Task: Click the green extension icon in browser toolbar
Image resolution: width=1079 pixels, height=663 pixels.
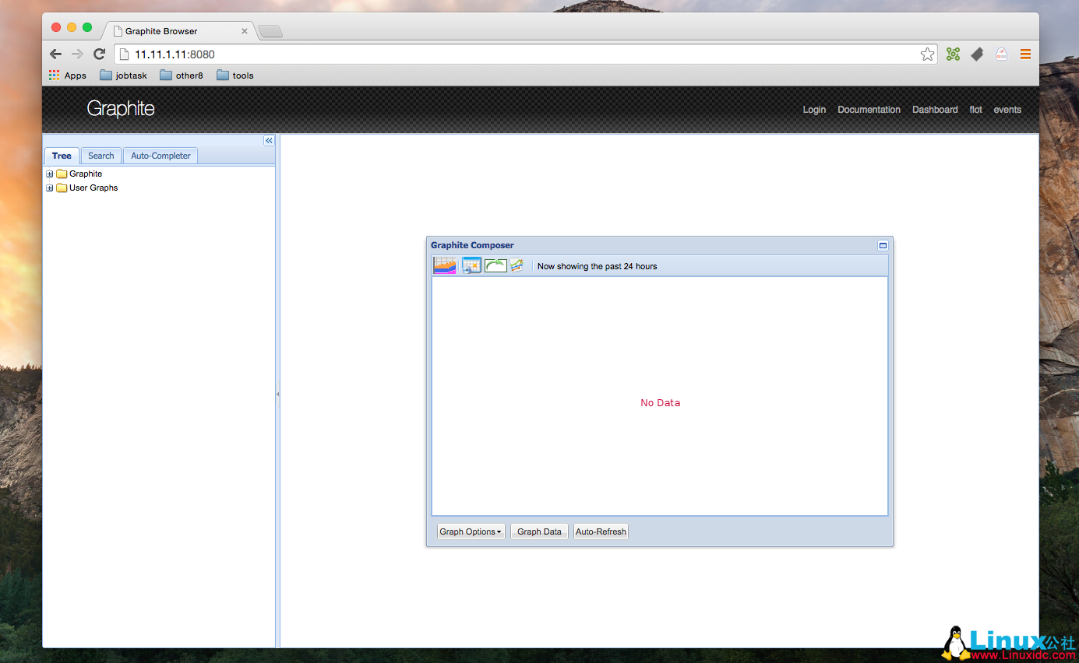Action: point(952,54)
